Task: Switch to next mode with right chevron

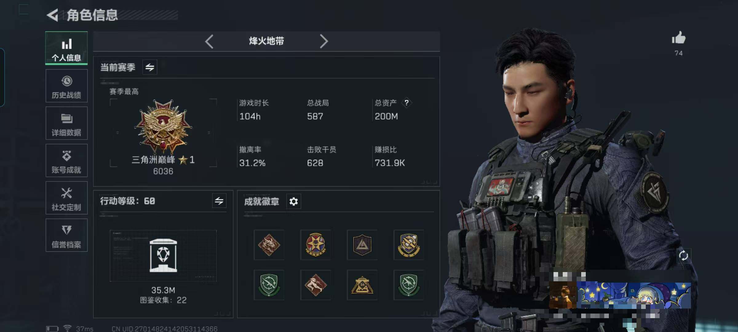Action: pyautogui.click(x=324, y=41)
